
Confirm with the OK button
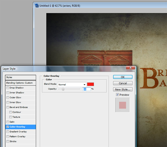pyautogui.click(x=123, y=77)
